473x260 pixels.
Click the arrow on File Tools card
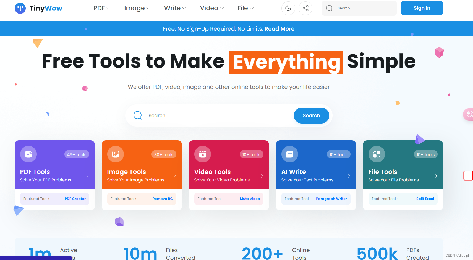tap(435, 176)
